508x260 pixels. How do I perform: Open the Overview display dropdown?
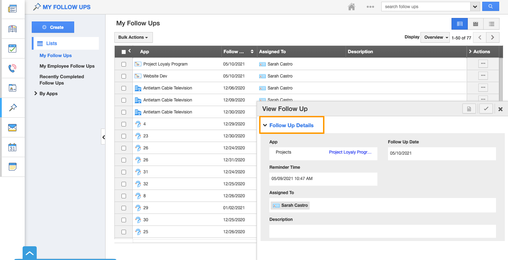click(x=435, y=37)
